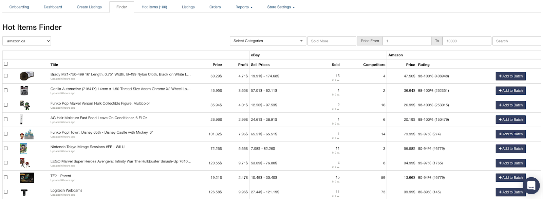
Task: Expand the Reports menu
Action: [244, 7]
